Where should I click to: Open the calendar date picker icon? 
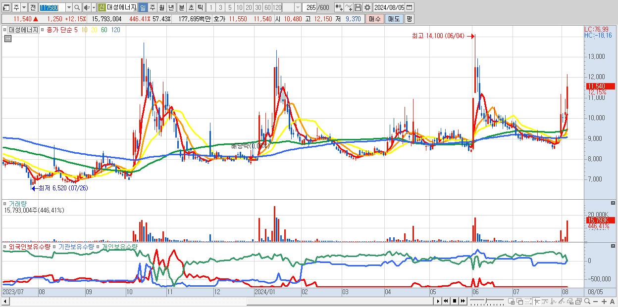[x=410, y=7]
